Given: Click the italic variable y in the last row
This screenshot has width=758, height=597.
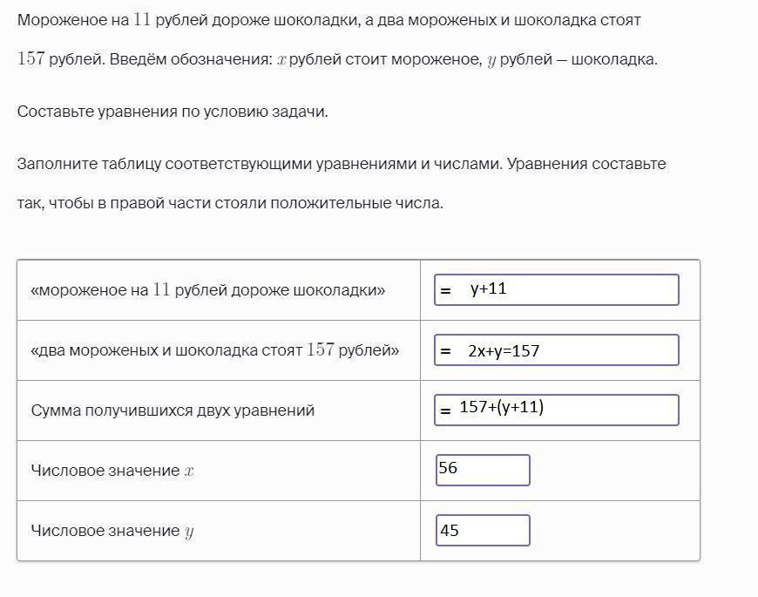Looking at the screenshot, I should pos(189,532).
